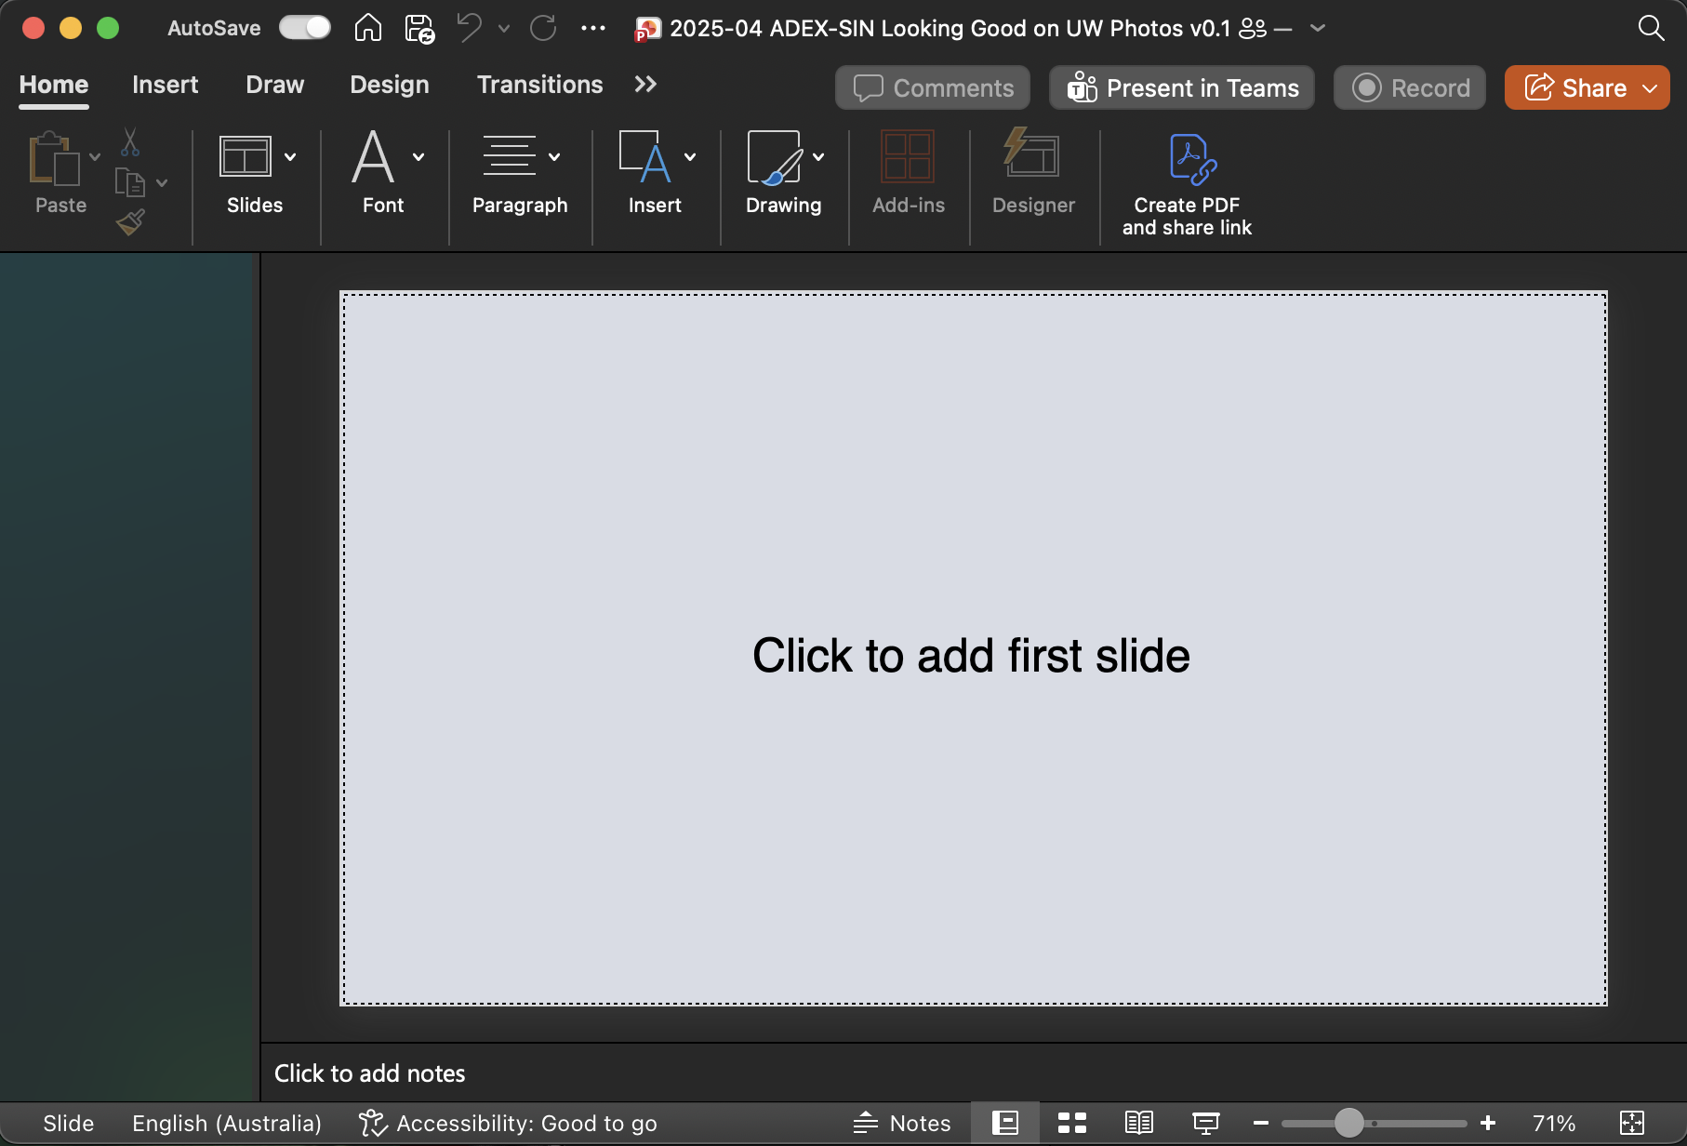This screenshot has width=1687, height=1146.
Task: Click the add first slide area
Action: (x=972, y=655)
